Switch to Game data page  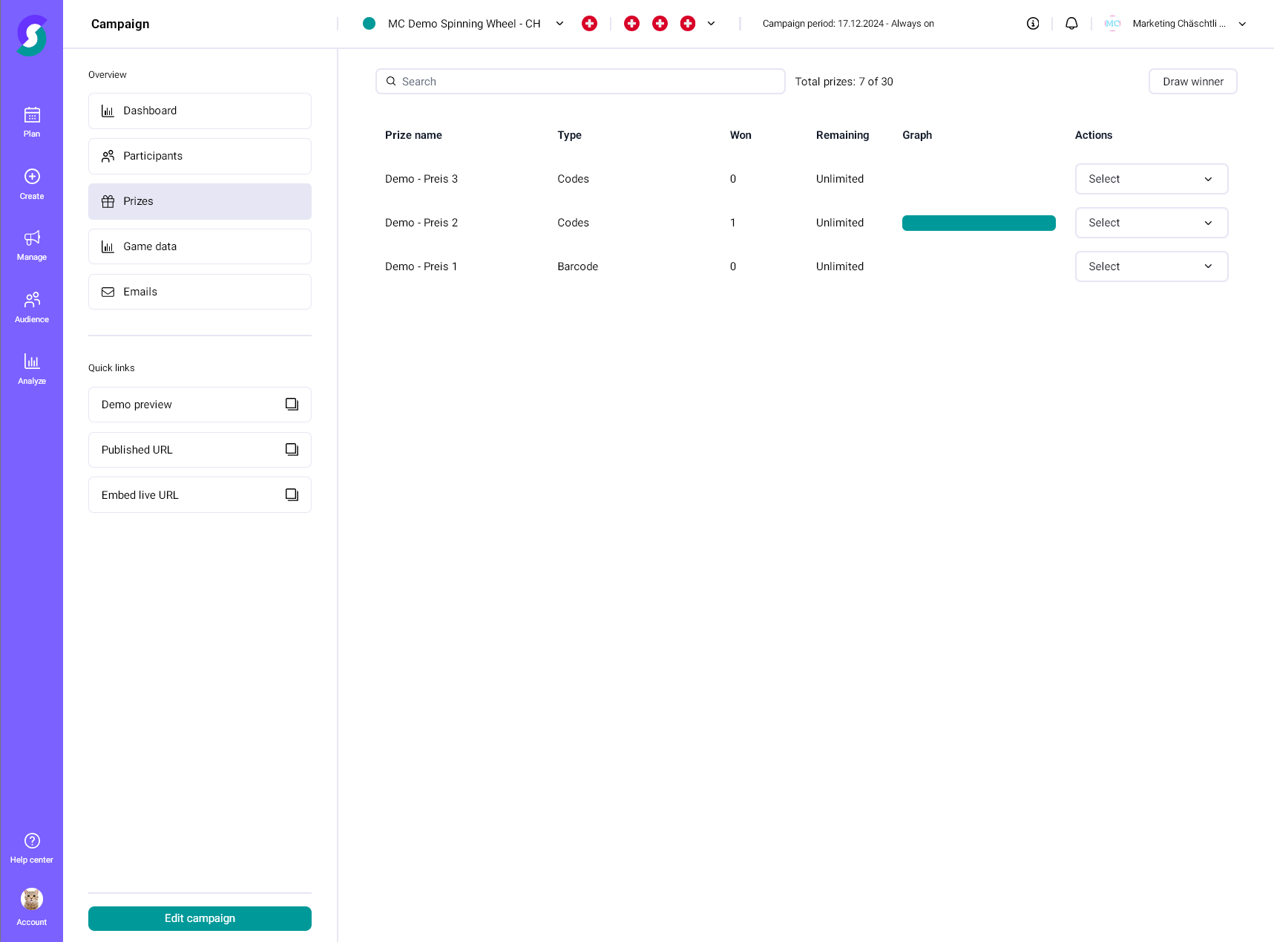[x=200, y=246]
